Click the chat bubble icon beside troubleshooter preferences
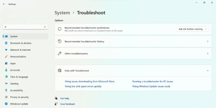The image size is (216, 108). coord(59,29)
